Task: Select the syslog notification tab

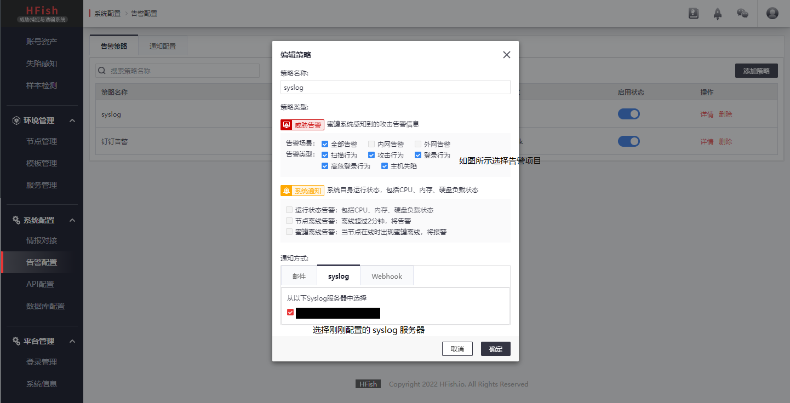Action: tap(339, 276)
